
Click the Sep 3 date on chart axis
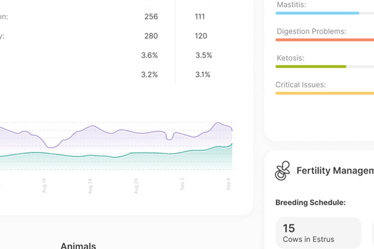click(182, 184)
